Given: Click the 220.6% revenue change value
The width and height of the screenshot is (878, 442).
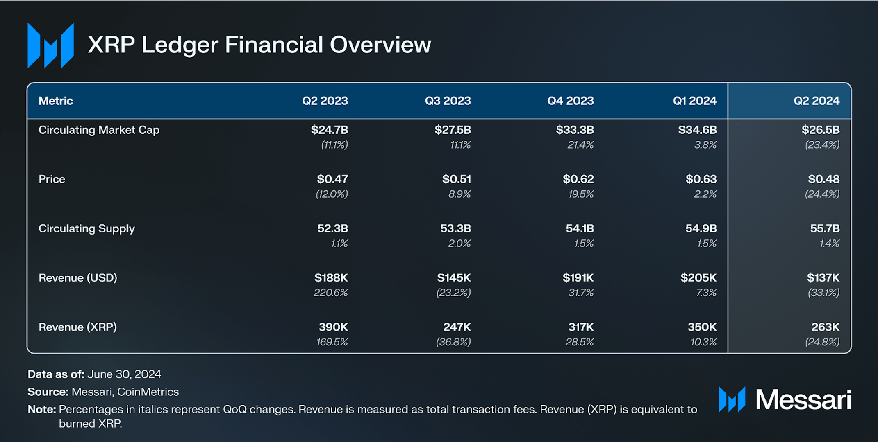Looking at the screenshot, I should pos(330,293).
